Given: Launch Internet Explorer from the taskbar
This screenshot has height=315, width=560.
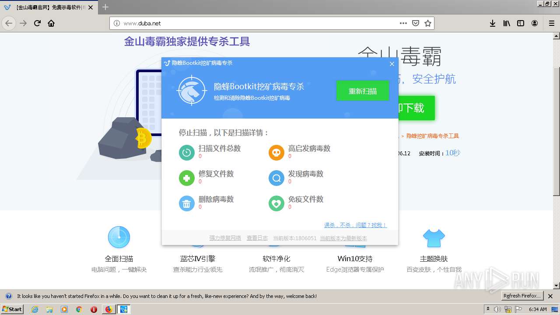Looking at the screenshot, I should (35, 309).
